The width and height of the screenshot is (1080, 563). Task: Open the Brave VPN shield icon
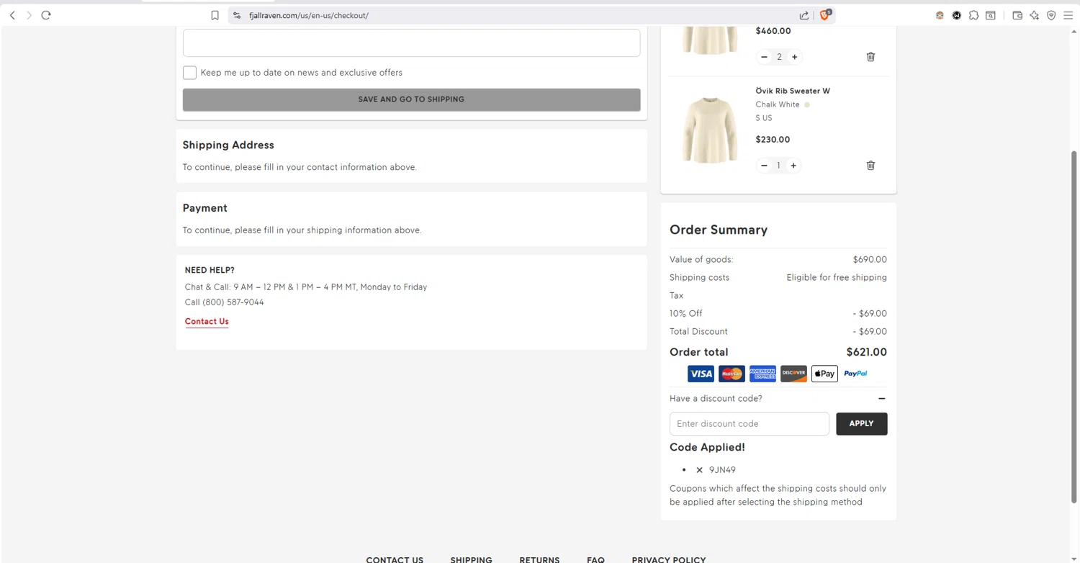coord(1051,15)
